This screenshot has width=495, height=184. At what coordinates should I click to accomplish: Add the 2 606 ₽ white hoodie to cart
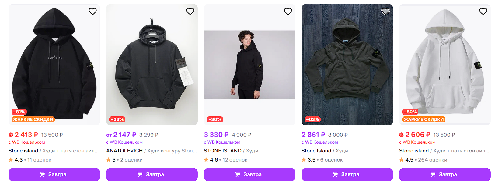pos(445,174)
